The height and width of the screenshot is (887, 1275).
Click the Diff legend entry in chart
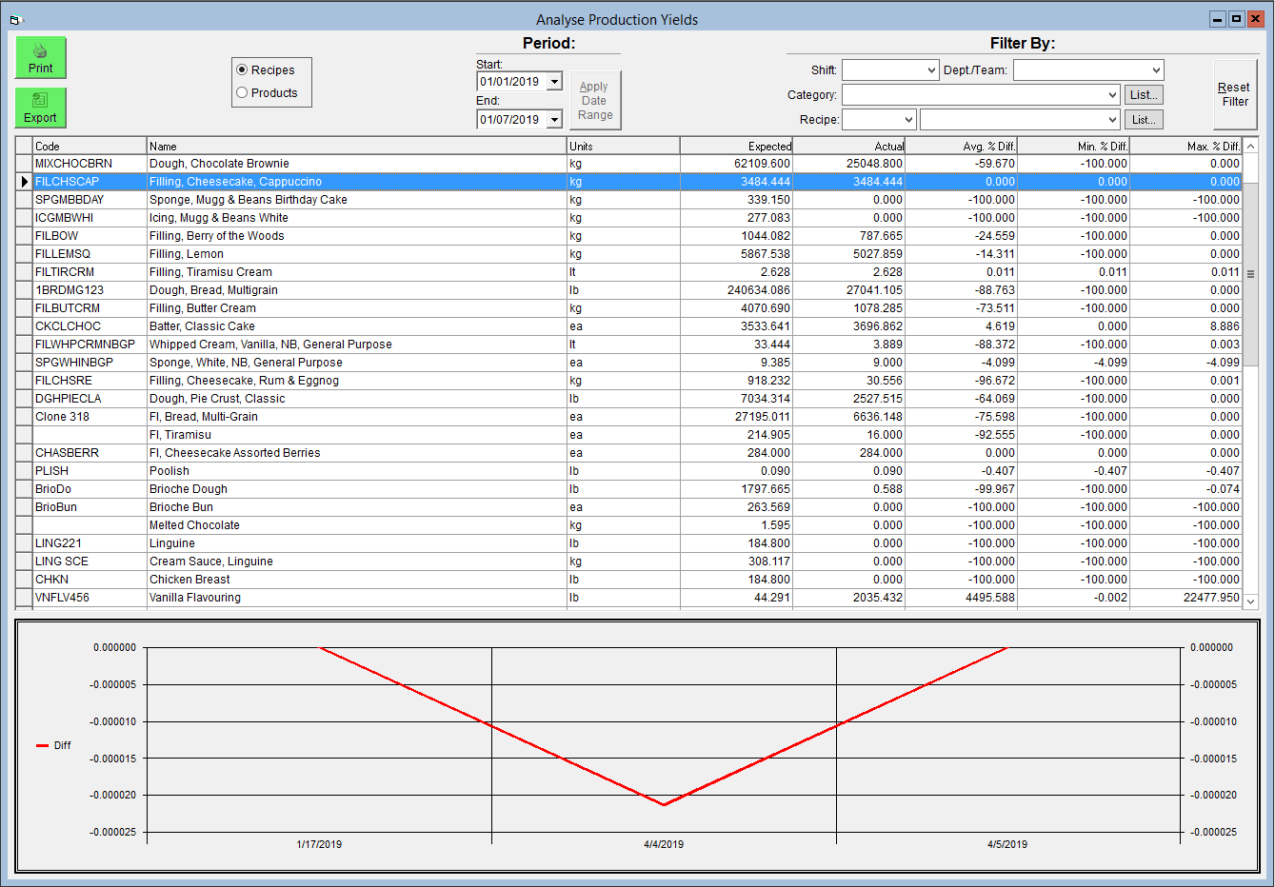tap(53, 745)
